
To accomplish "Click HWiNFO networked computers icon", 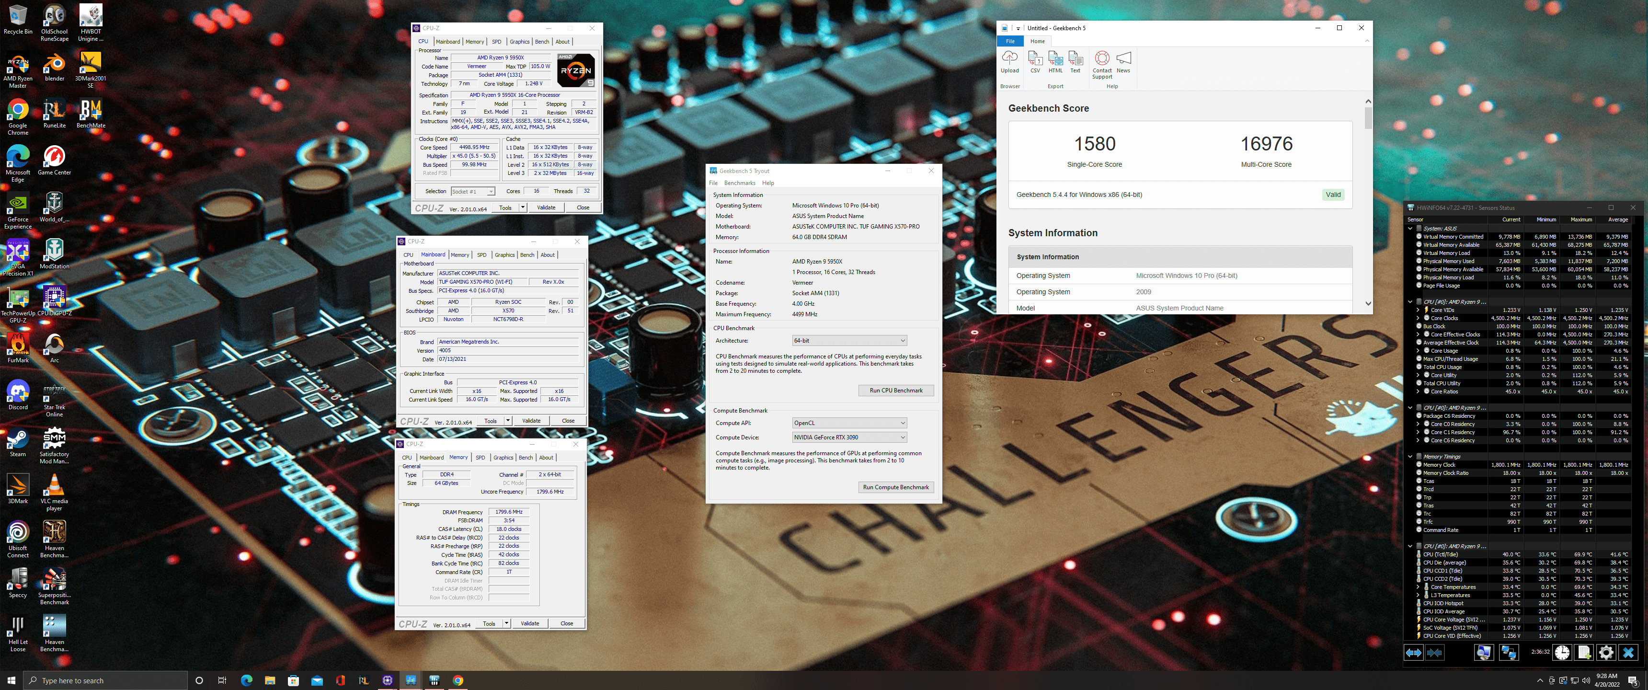I will (1509, 652).
